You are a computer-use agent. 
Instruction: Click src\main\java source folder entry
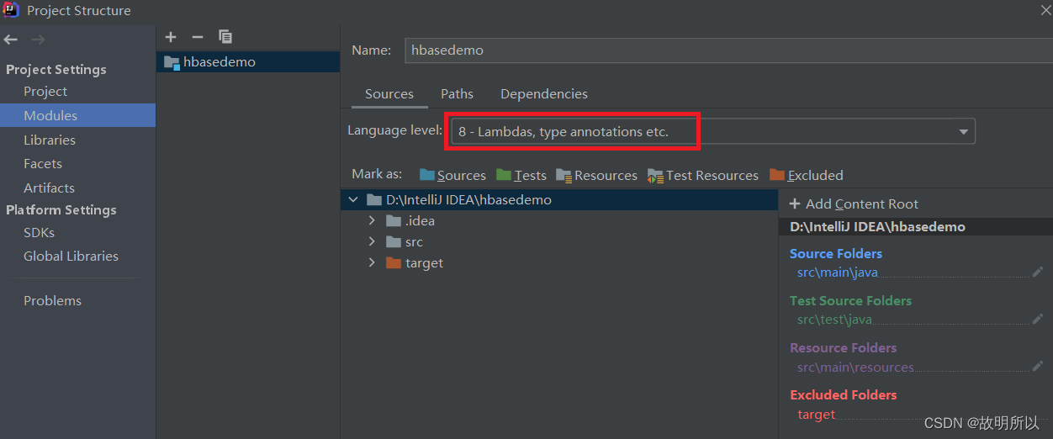coord(838,272)
